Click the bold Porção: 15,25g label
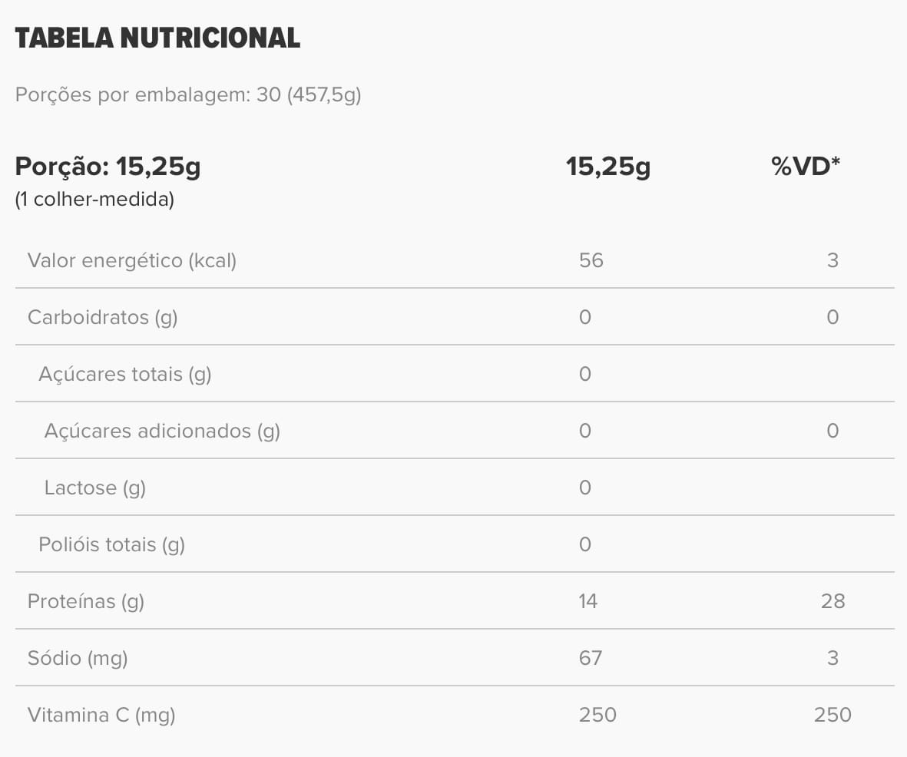Image resolution: width=907 pixels, height=757 pixels. [x=108, y=167]
